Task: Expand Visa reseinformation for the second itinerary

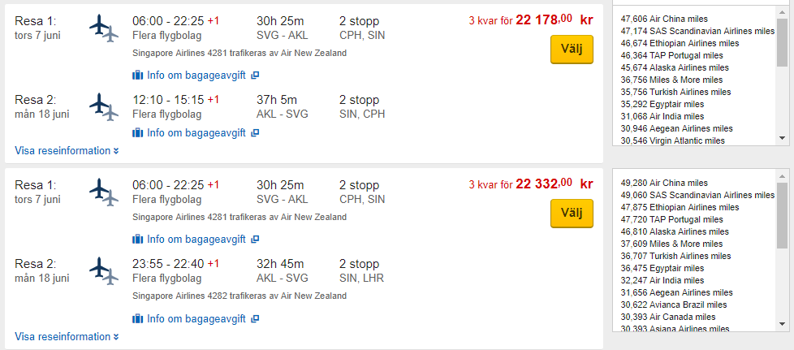Action: pos(67,337)
